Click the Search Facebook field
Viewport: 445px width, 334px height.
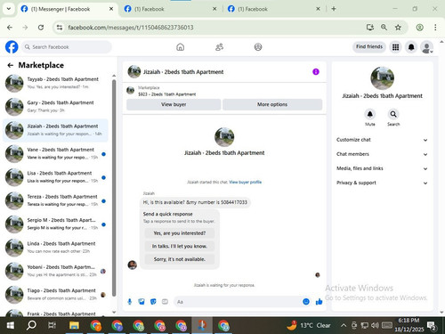pos(67,47)
